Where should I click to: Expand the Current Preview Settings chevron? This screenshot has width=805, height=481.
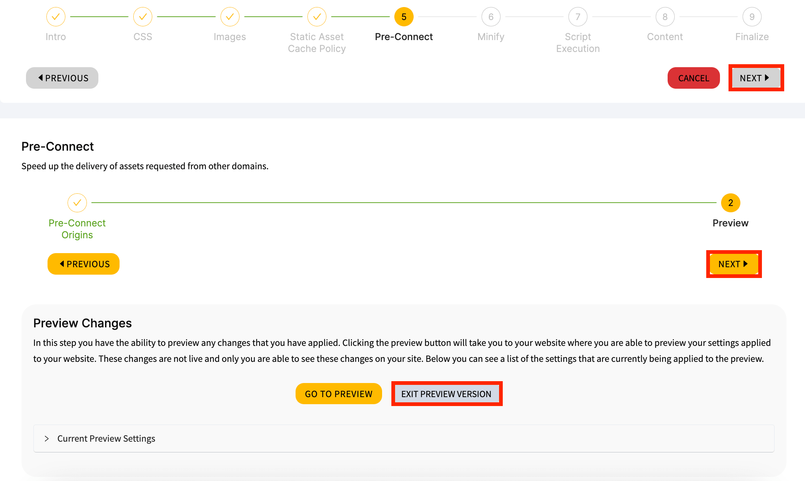pyautogui.click(x=47, y=439)
